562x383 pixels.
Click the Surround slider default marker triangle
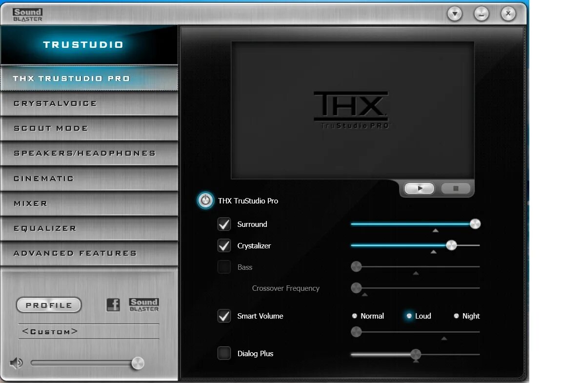[436, 231]
